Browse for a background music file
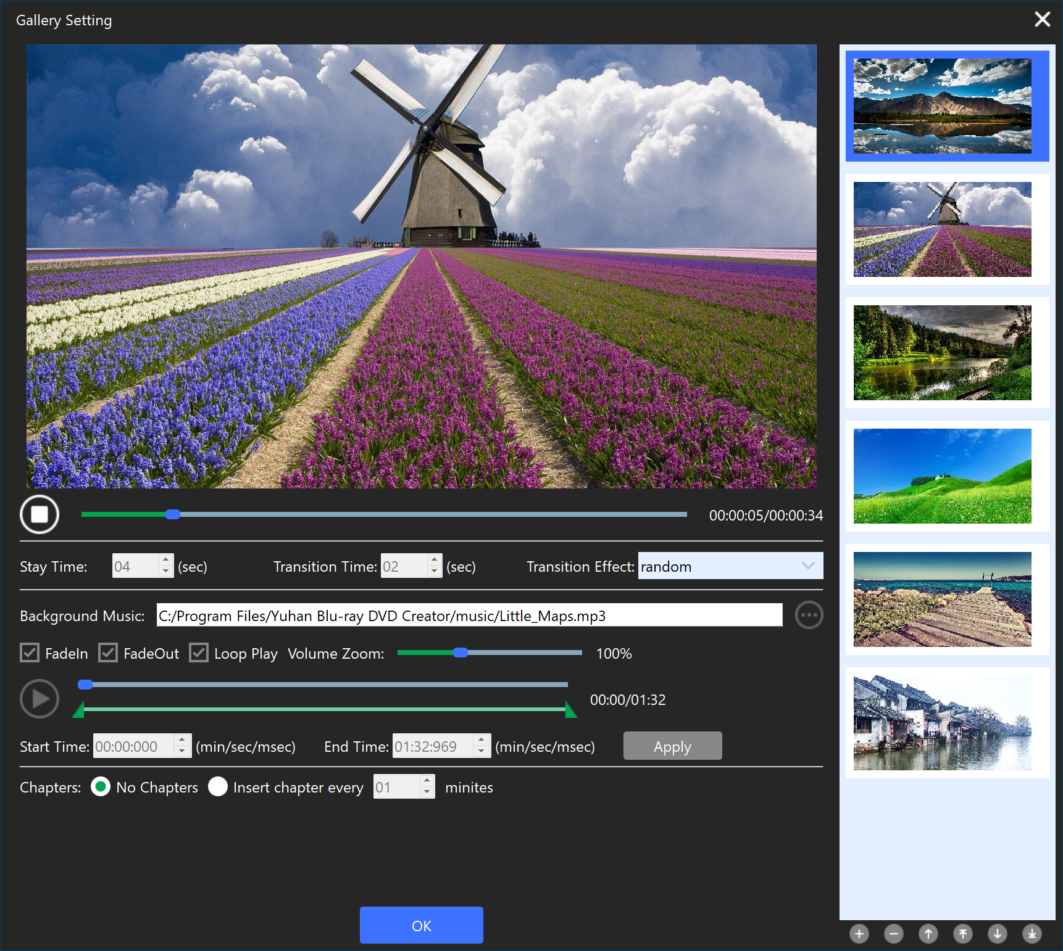1063x951 pixels. (809, 615)
